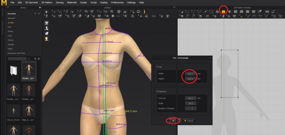Select the Dart tool in 2D toolbar
The width and height of the screenshot is (285, 135).
[254, 12]
